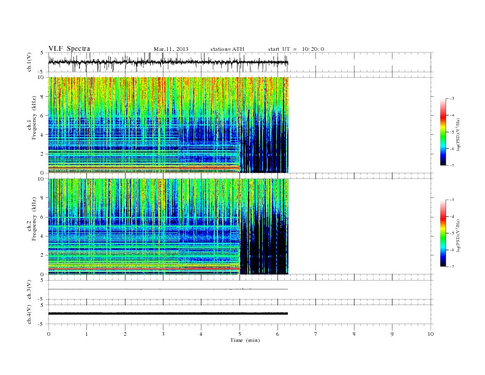Select the date label "Mar.11, 2013"
Screen dimensions: 485x375
click(x=171, y=49)
